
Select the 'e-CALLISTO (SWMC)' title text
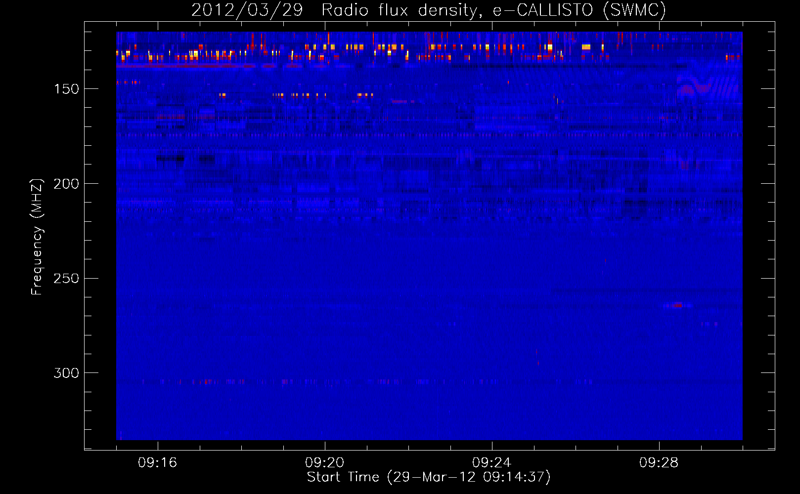pyautogui.click(x=579, y=10)
